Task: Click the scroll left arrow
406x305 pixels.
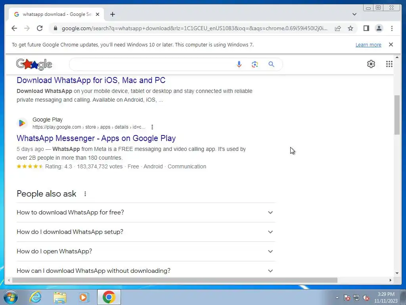Action: point(9,280)
